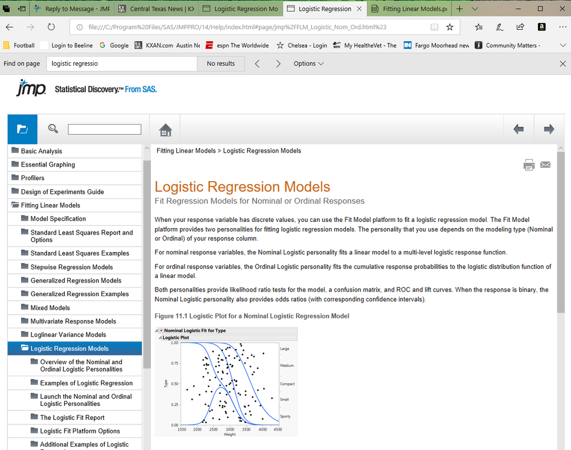Click the help previous-page left arrow

coord(518,129)
